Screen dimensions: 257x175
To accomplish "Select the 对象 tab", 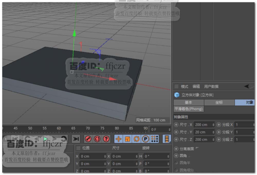I will pos(245,103).
